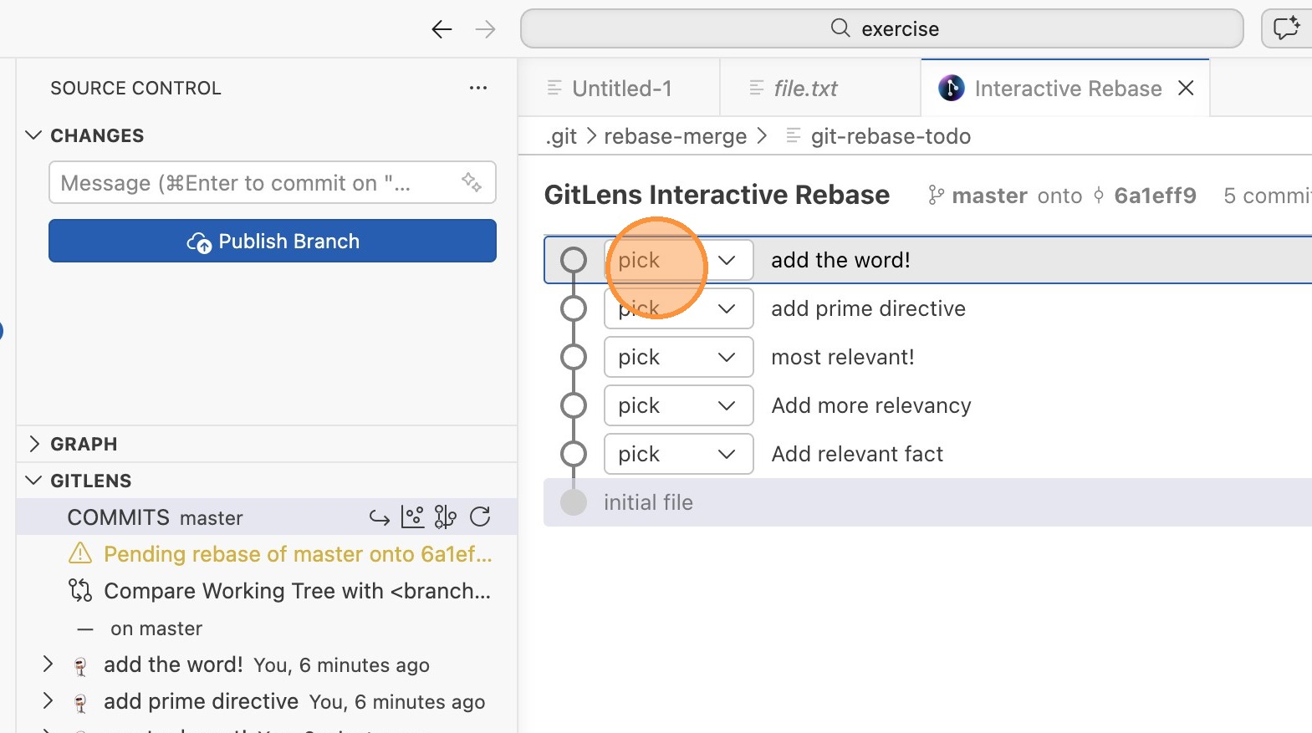Click the refresh icon in Commits view

(480, 517)
